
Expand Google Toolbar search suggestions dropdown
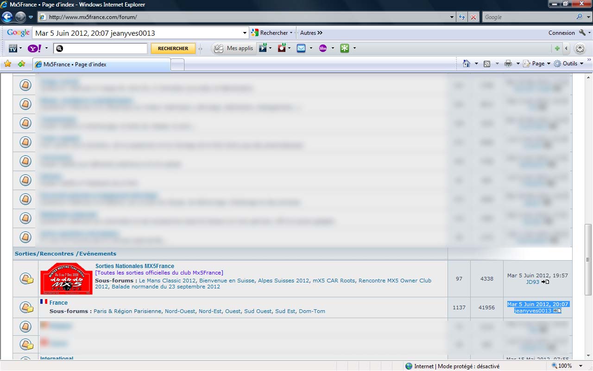[245, 33]
